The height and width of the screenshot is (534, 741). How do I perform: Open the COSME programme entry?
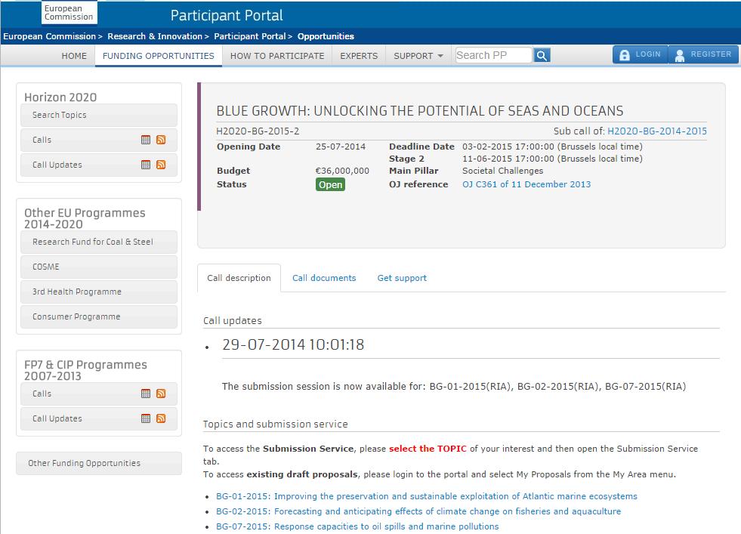[99, 267]
